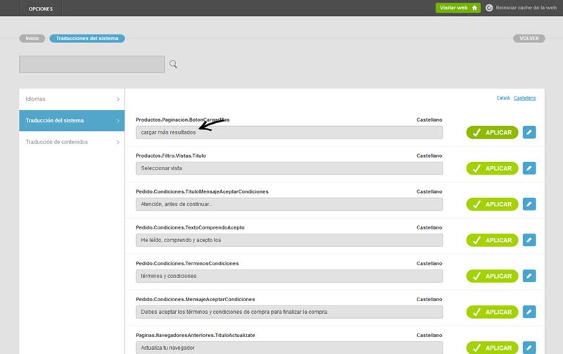Click the 'Seleccionar vista' translation text field
This screenshot has width=563, height=354.
pyautogui.click(x=289, y=168)
